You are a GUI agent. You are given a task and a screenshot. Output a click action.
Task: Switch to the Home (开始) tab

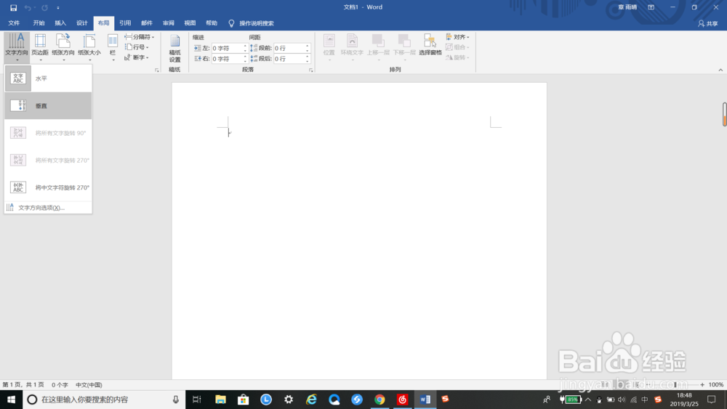(39, 23)
